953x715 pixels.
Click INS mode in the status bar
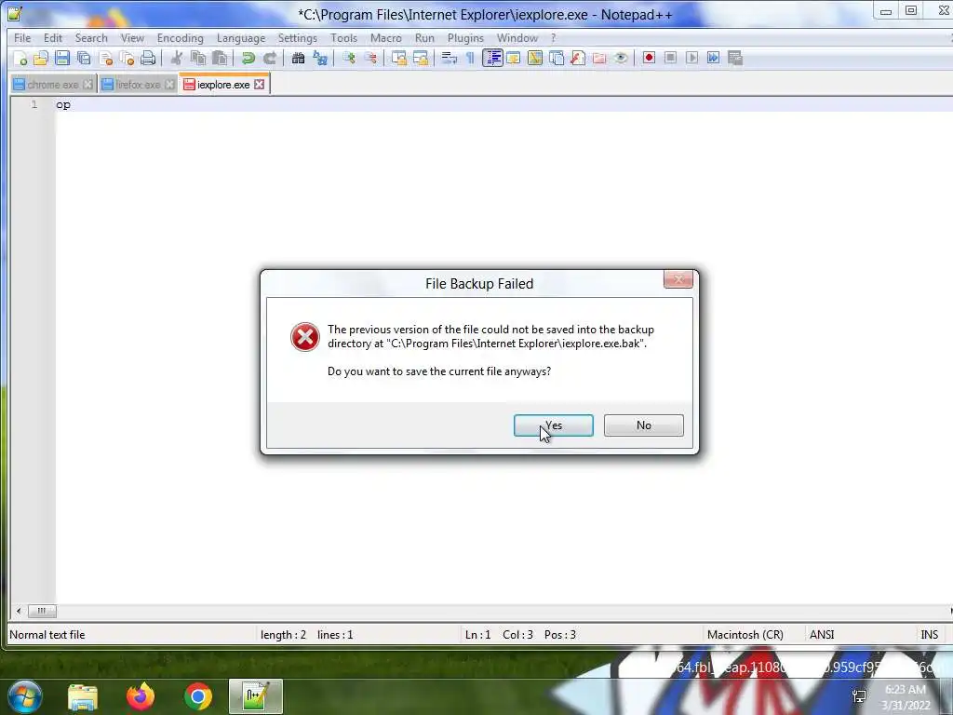pyautogui.click(x=930, y=635)
